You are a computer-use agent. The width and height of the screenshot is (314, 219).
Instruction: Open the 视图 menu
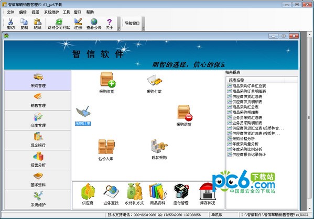click(x=35, y=12)
